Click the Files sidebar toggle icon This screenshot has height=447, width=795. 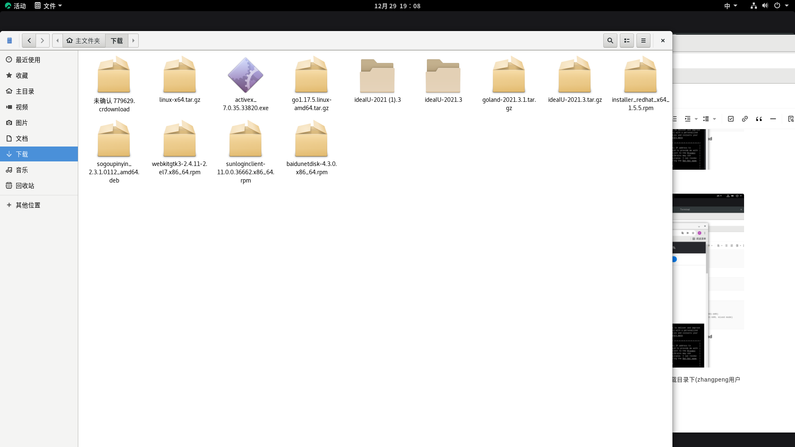10,41
